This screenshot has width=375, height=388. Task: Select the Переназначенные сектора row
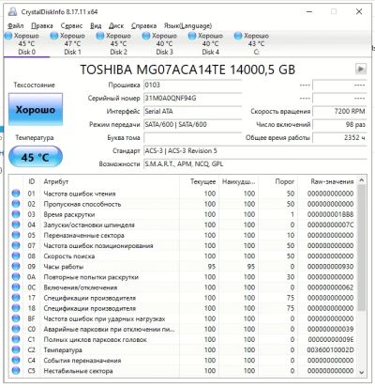point(183,235)
